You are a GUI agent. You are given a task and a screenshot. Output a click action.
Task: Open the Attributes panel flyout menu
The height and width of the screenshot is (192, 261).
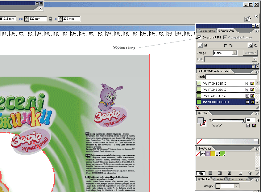[x=256, y=31]
